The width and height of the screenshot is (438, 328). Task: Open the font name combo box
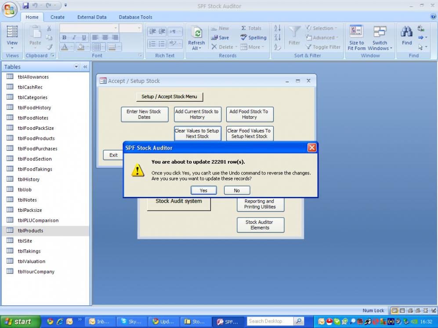89,28
